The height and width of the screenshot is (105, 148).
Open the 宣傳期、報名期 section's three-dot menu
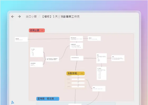pyautogui.click(x=57, y=99)
